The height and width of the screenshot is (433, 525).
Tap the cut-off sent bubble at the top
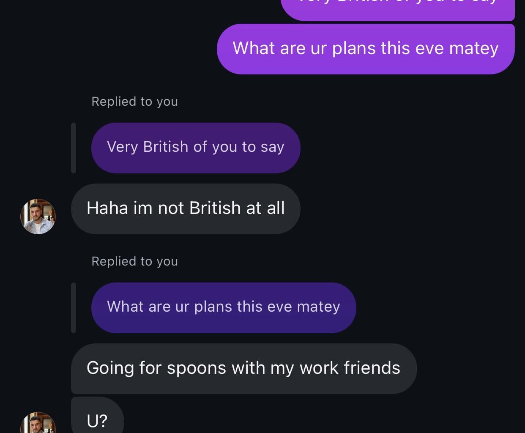[x=397, y=8]
